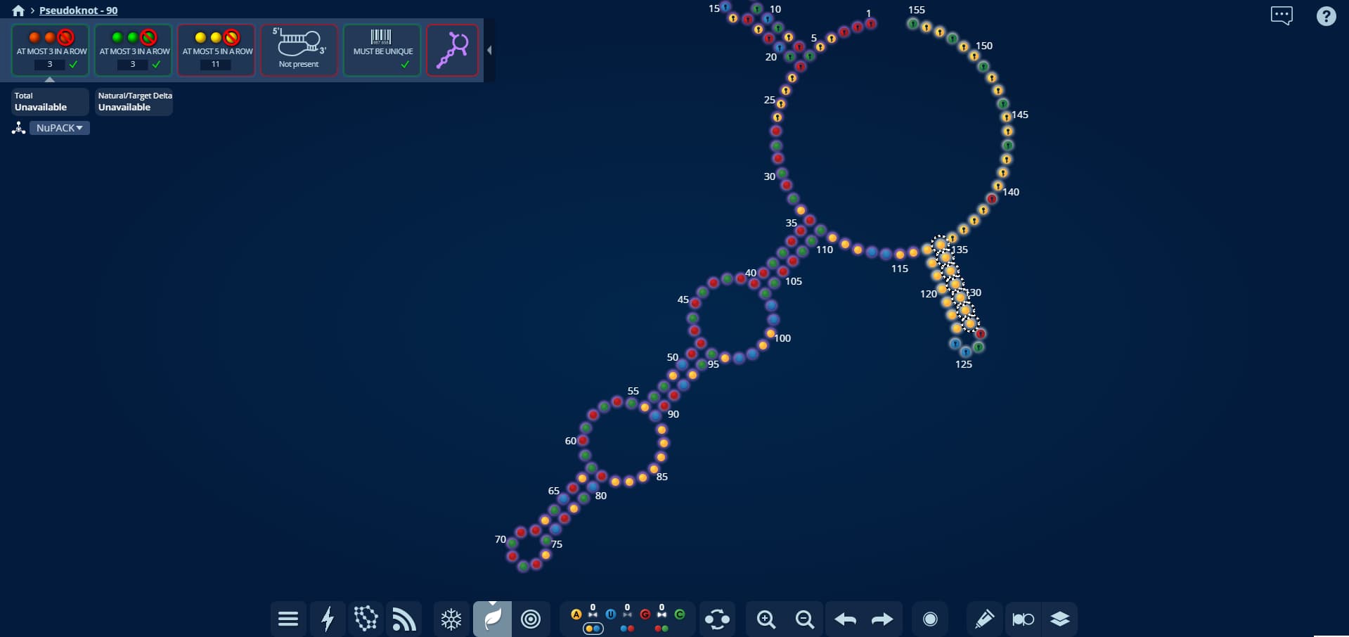This screenshot has height=637, width=1349.
Task: Redo move with the right arrow
Action: (x=882, y=619)
